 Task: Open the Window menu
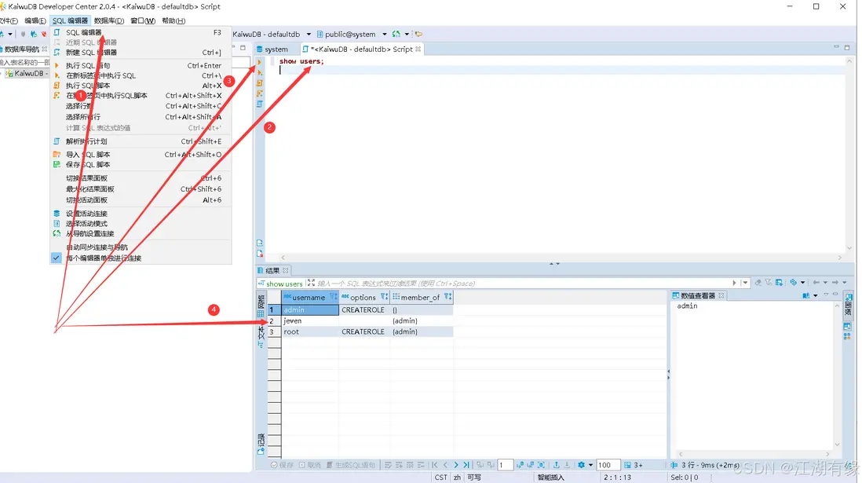pos(143,21)
